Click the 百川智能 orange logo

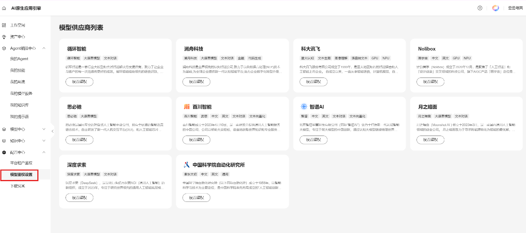[187, 107]
